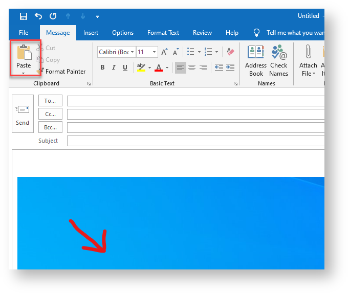The height and width of the screenshot is (294, 349).
Task: Toggle Bold formatting
Action: [102, 67]
